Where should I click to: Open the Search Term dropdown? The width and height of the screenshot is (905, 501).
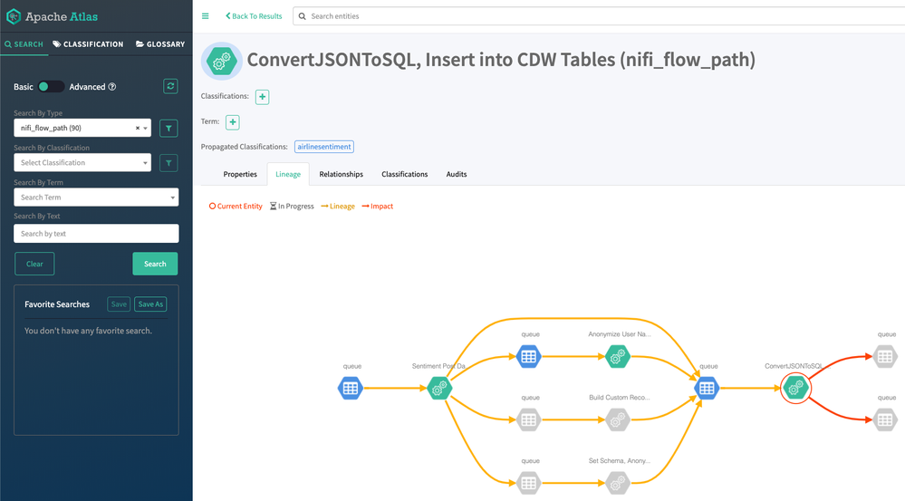coord(96,198)
